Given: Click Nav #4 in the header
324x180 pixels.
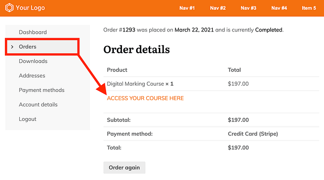Looking at the screenshot, I should pyautogui.click(x=279, y=8).
